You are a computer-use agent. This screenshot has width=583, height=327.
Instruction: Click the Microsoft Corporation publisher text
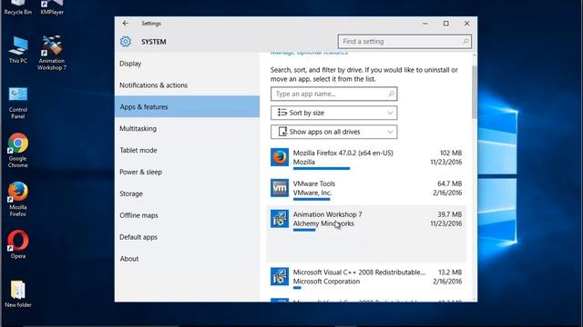click(x=326, y=282)
